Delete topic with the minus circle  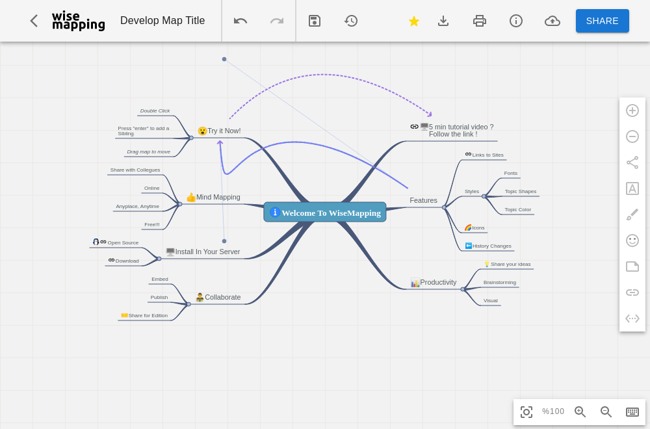pos(632,136)
